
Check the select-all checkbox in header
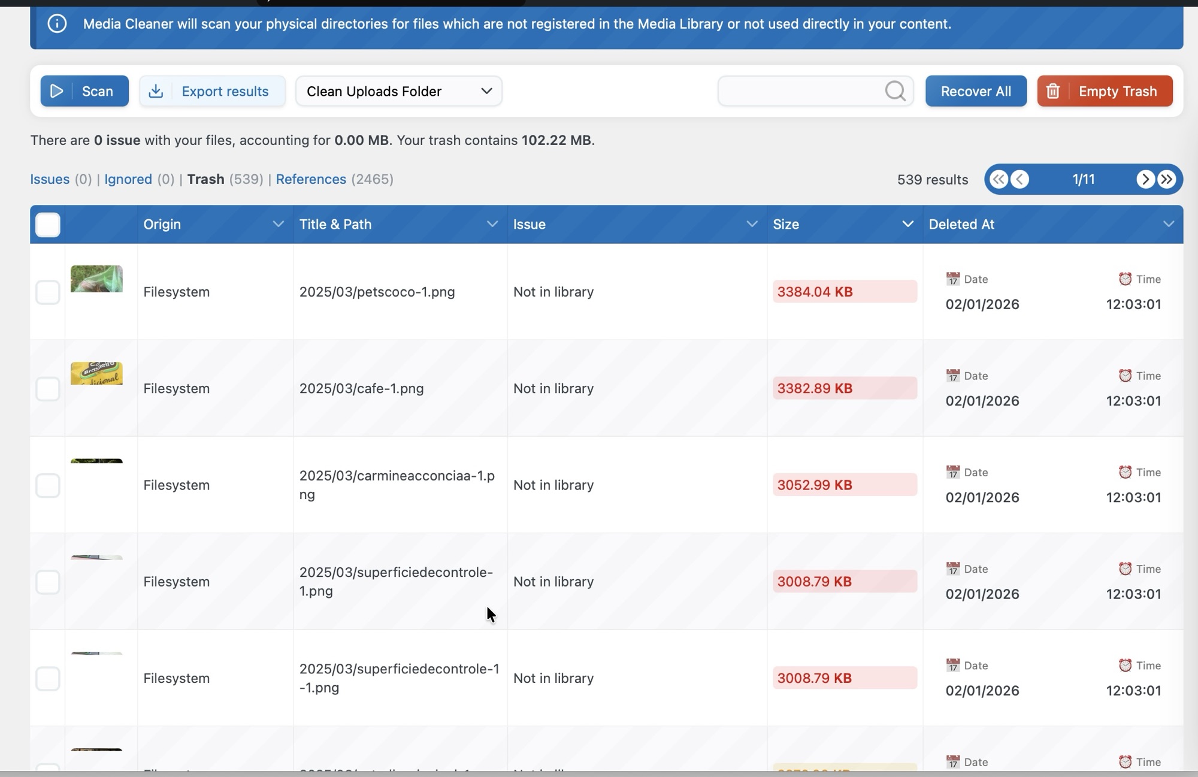pyautogui.click(x=48, y=225)
